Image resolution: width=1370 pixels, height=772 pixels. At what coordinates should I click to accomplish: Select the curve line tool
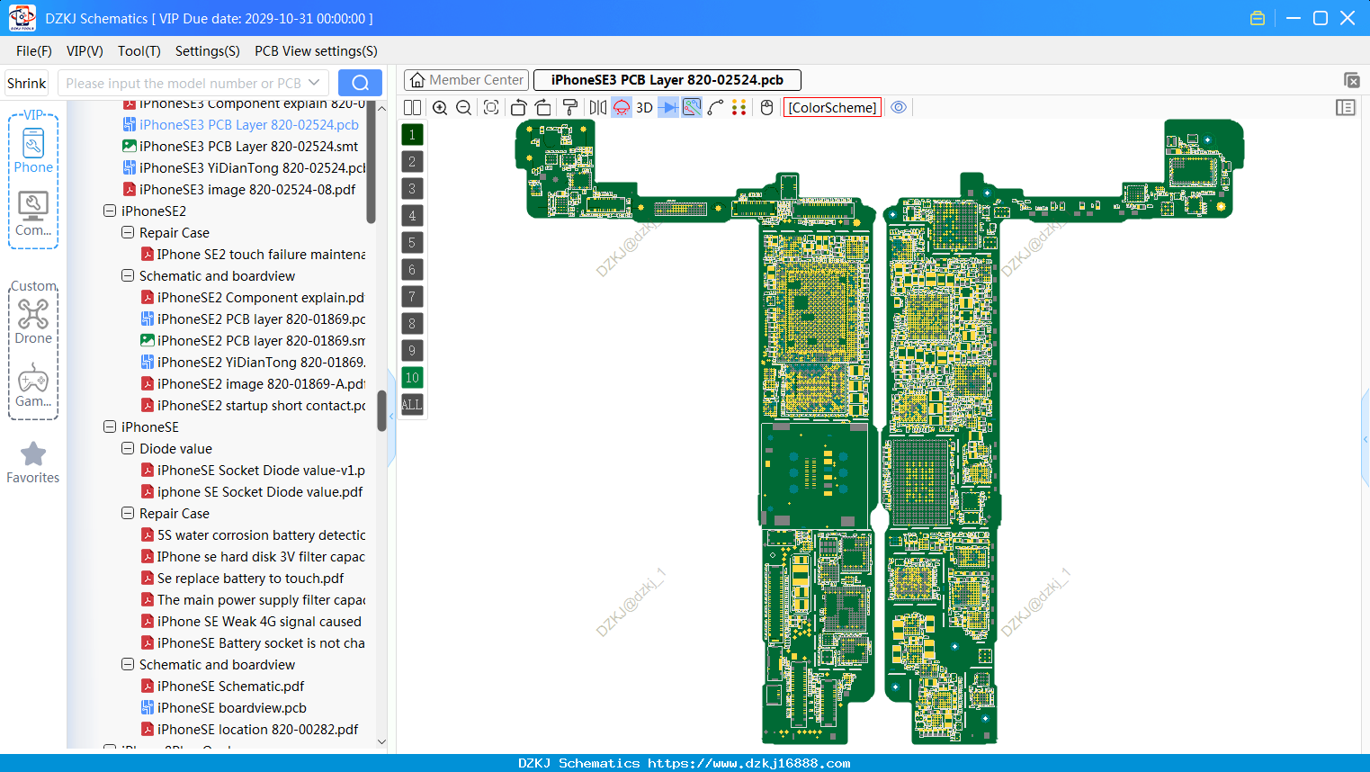click(x=715, y=107)
